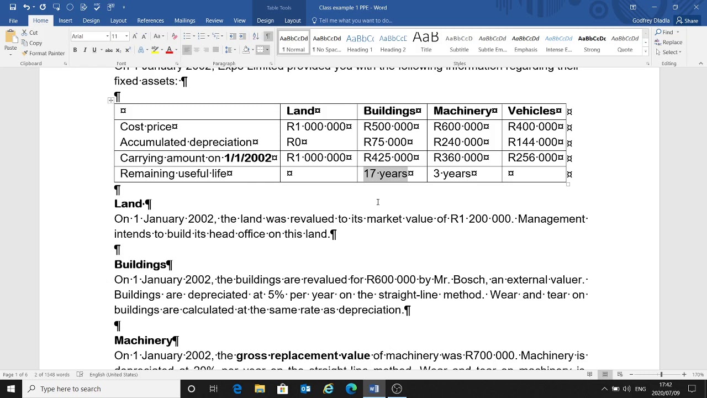Shrink the font size
This screenshot has height=398, width=707.
(x=145, y=36)
